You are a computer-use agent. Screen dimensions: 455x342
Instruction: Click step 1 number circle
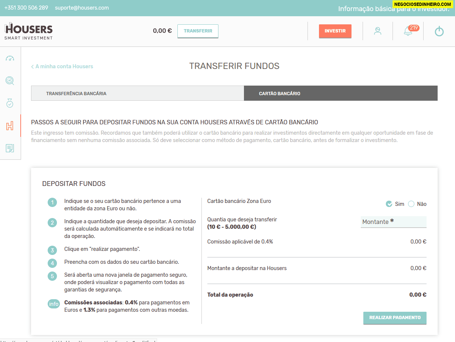(x=52, y=203)
